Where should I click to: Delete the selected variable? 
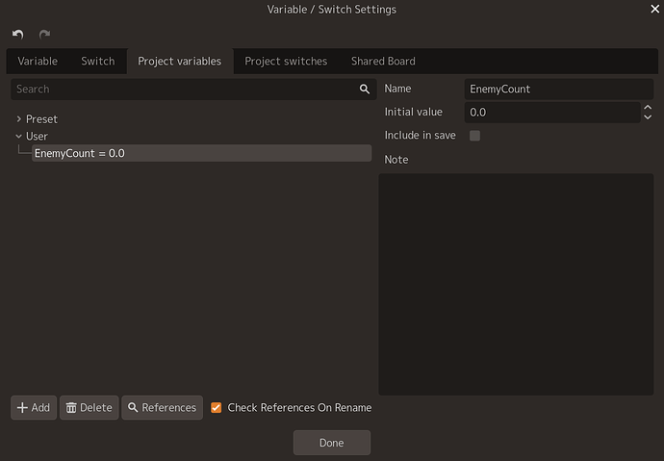pyautogui.click(x=89, y=408)
